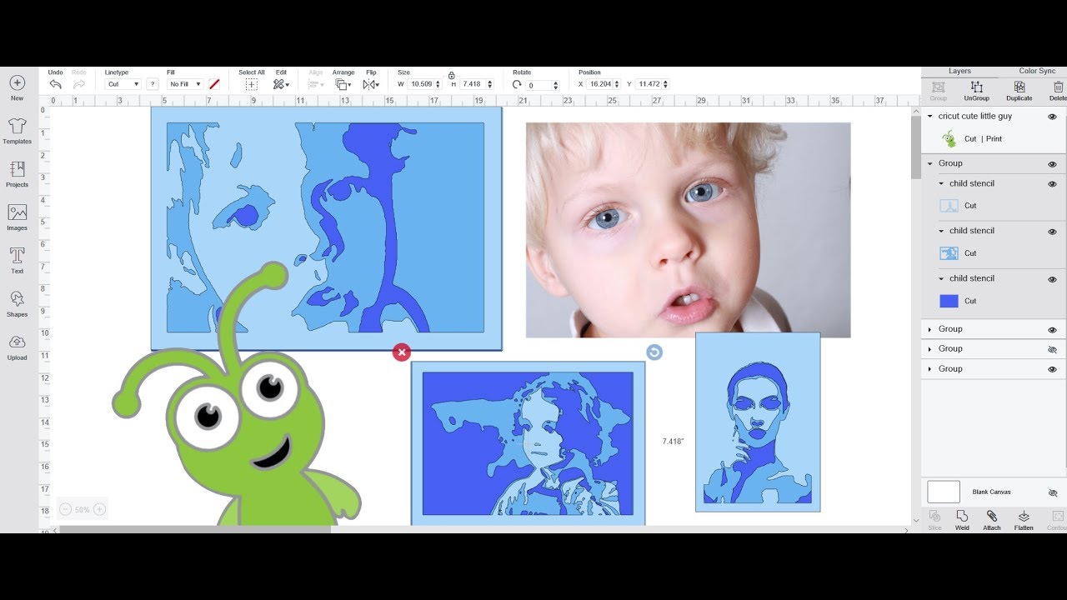Switch to the Color Sync tab

coord(1037,72)
